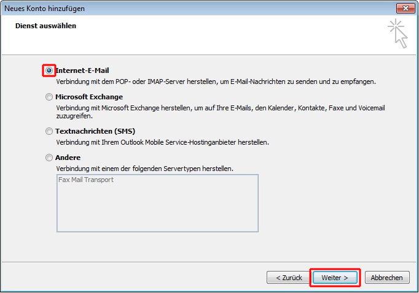The width and height of the screenshot is (419, 293).
Task: Enable the Textnachrichten (SMS) radio option
Action: coord(49,131)
